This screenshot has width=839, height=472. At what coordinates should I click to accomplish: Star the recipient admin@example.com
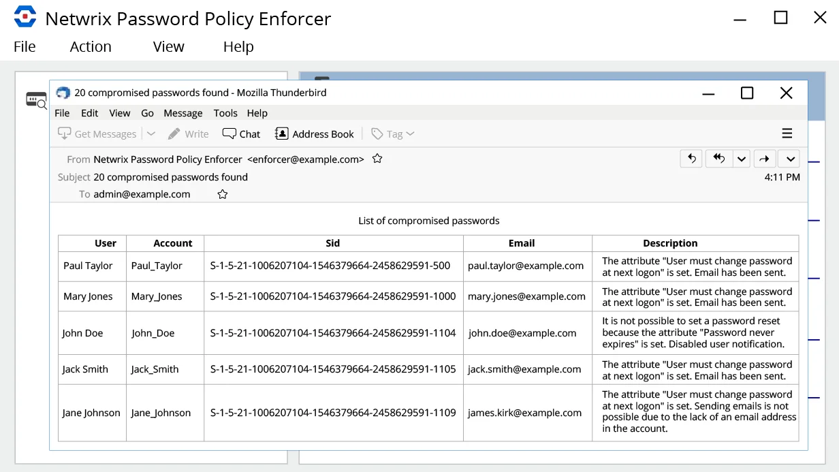pos(222,194)
